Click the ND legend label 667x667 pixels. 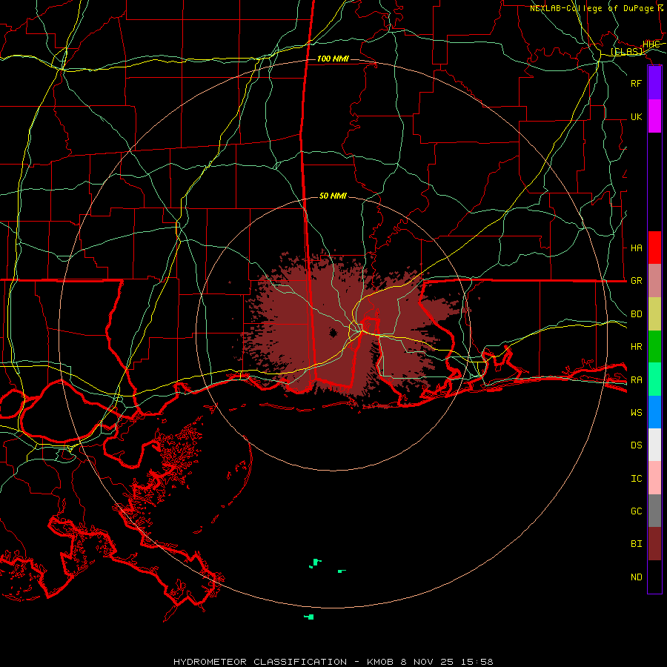tap(636, 577)
